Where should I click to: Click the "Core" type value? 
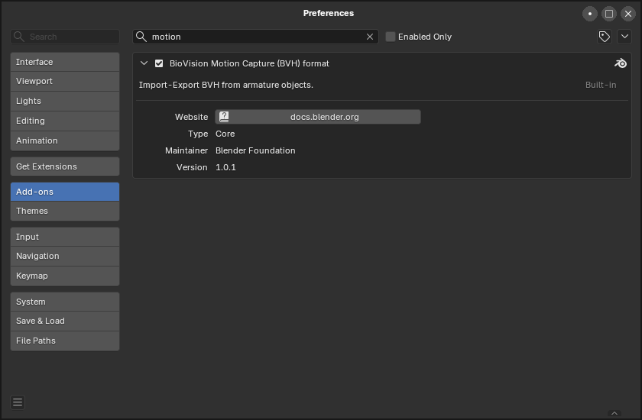(x=225, y=134)
